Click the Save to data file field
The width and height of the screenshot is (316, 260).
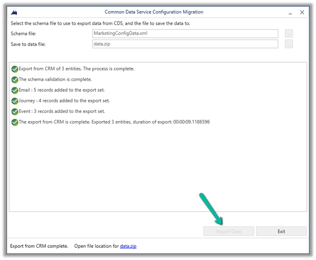click(x=184, y=44)
